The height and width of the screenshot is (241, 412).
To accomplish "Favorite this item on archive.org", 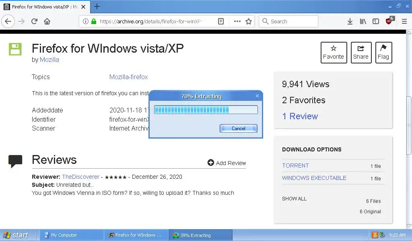I will pyautogui.click(x=334, y=53).
